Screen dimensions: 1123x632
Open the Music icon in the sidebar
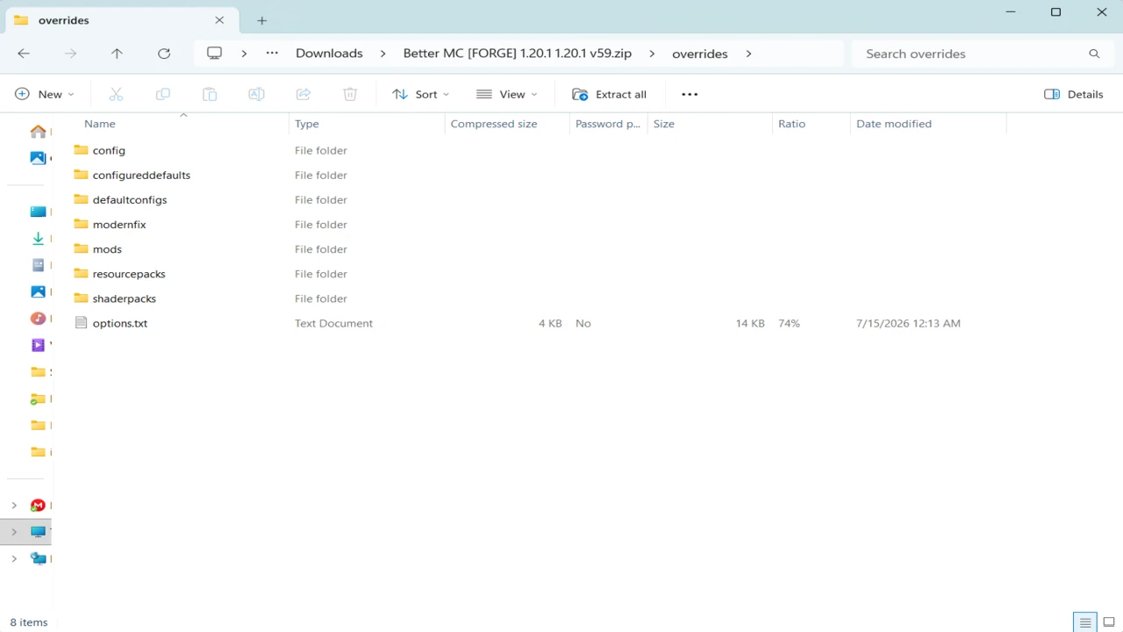38,319
